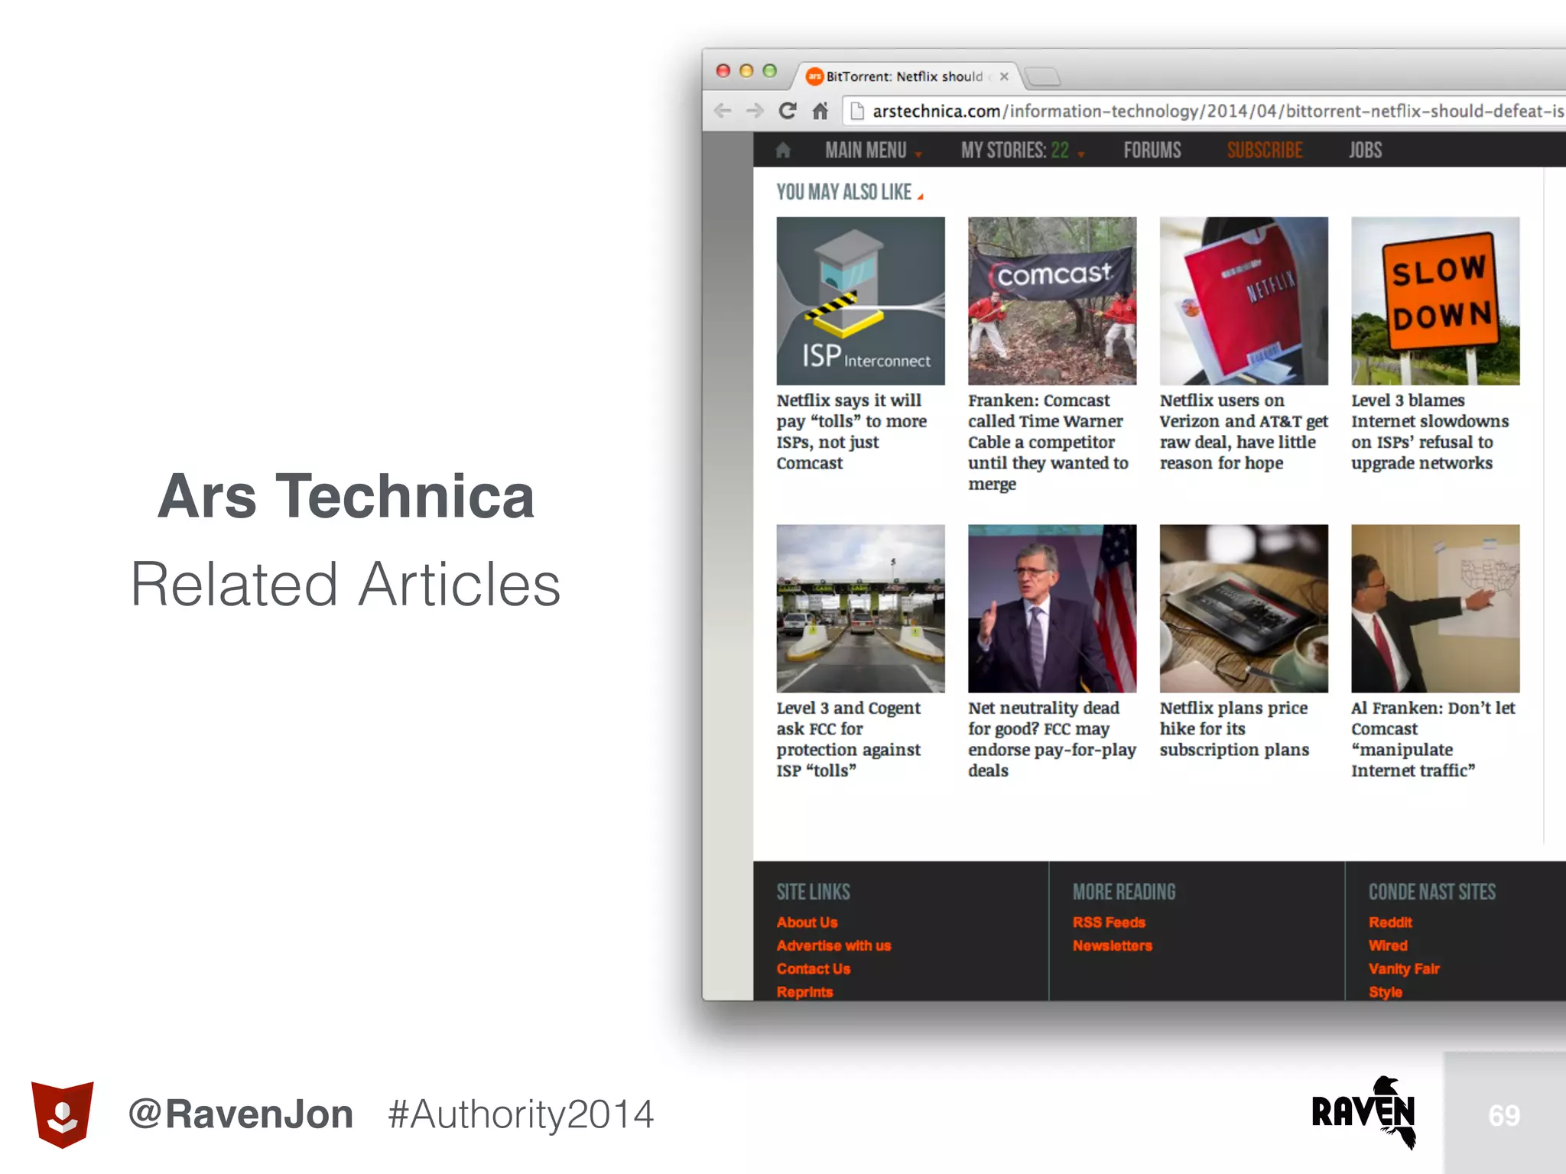Toggle the YOU MAY ALSO LIKE section arrow

tap(921, 196)
